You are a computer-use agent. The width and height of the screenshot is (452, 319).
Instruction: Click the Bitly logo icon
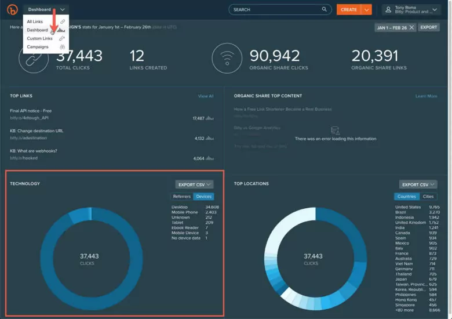12,9
